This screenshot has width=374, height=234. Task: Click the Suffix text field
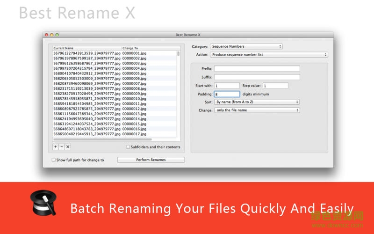(x=257, y=77)
